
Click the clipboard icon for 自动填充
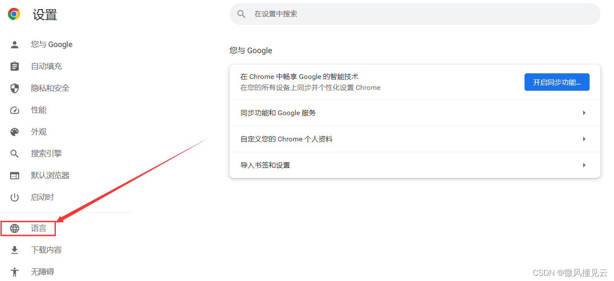pyautogui.click(x=15, y=66)
